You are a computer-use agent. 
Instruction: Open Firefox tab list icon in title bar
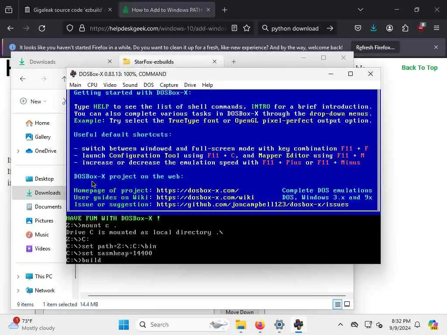(x=9, y=10)
